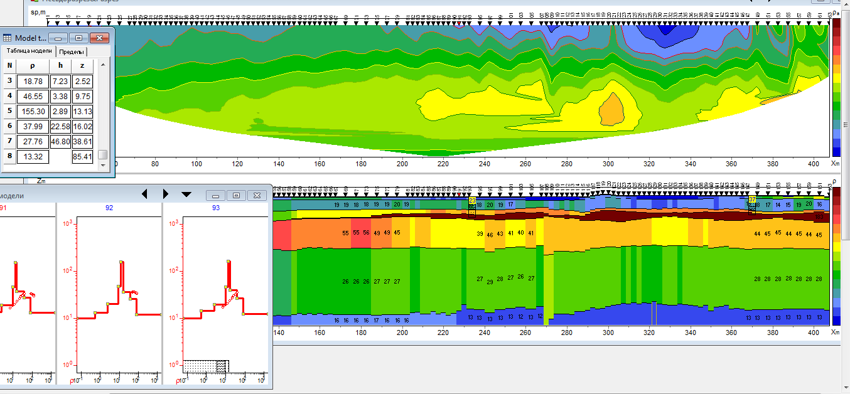Click the dotted lithology legend box in panel 93
Screen dimensions: 850x394
tap(205, 366)
